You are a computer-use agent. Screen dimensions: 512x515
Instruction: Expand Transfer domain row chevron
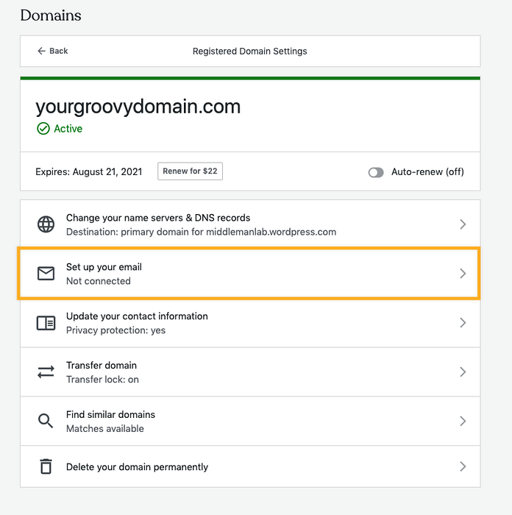(x=463, y=372)
